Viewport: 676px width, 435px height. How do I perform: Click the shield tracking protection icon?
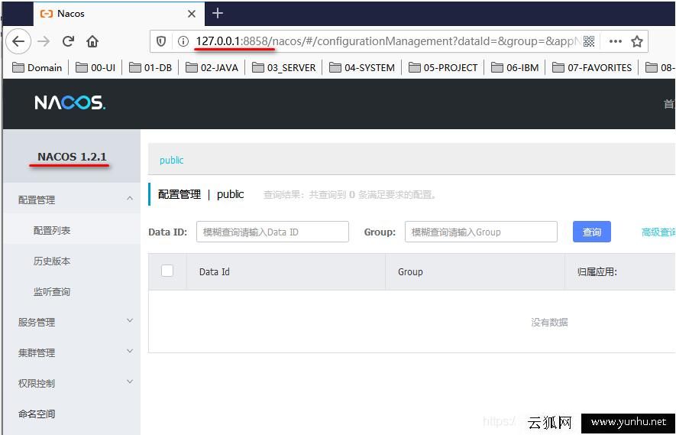(x=161, y=41)
